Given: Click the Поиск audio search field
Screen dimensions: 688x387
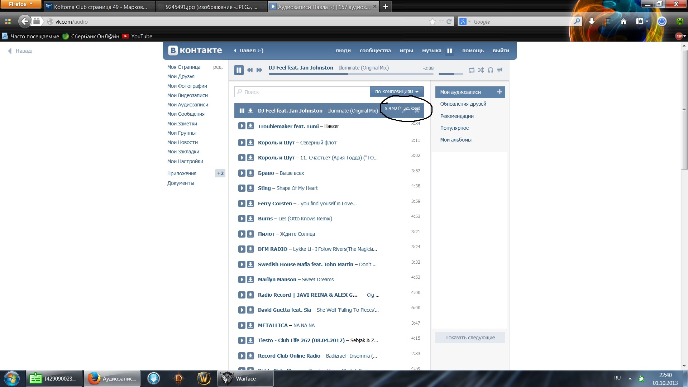Looking at the screenshot, I should [x=302, y=92].
